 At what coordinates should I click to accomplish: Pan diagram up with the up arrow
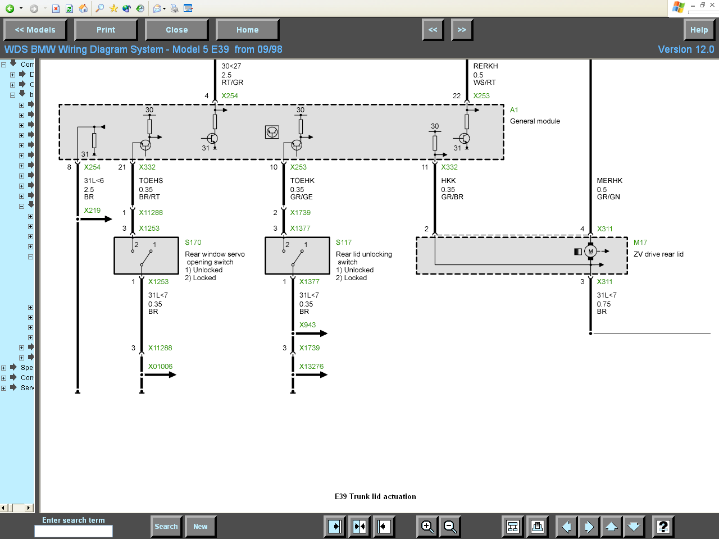click(x=611, y=527)
